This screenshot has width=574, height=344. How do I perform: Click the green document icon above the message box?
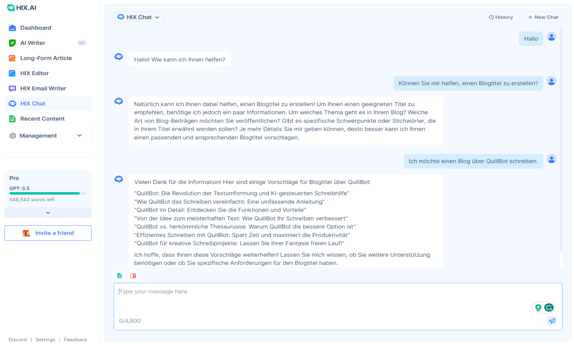[x=120, y=276]
